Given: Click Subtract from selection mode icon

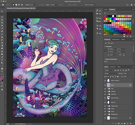Looking at the screenshot, I should (x=19, y=5).
